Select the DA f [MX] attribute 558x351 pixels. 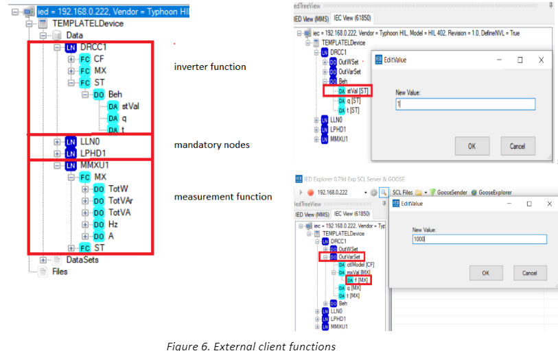[360, 280]
